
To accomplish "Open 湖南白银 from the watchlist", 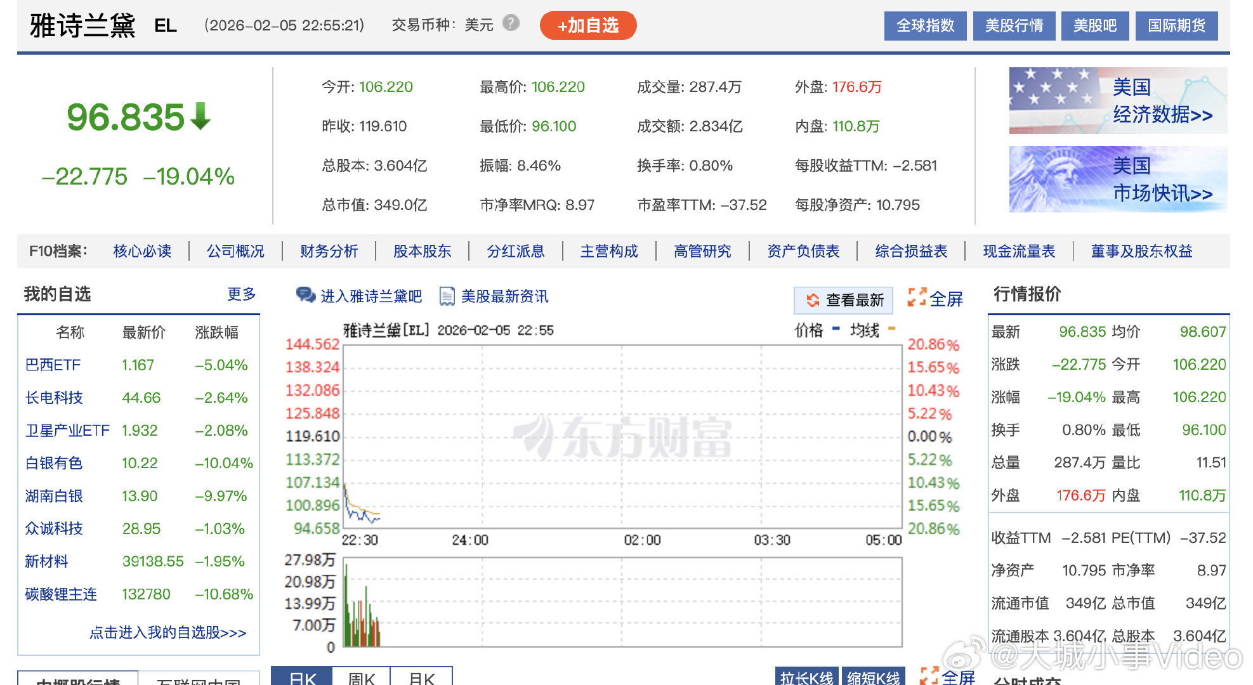I will pos(53,496).
